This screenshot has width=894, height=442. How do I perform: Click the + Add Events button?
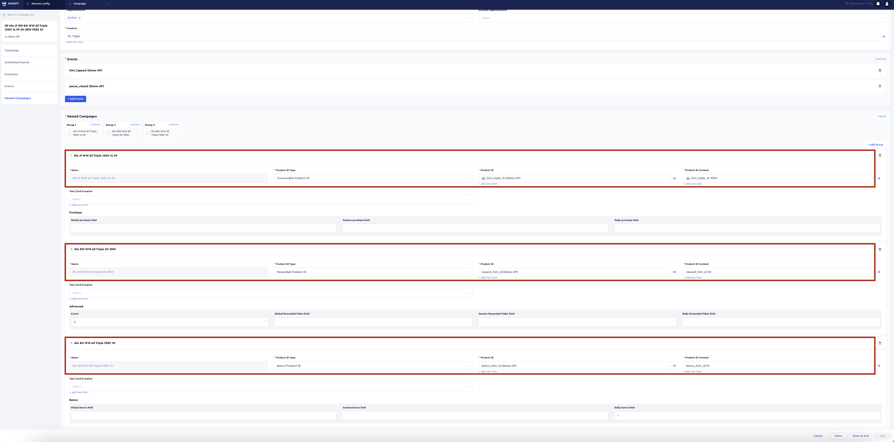click(75, 99)
